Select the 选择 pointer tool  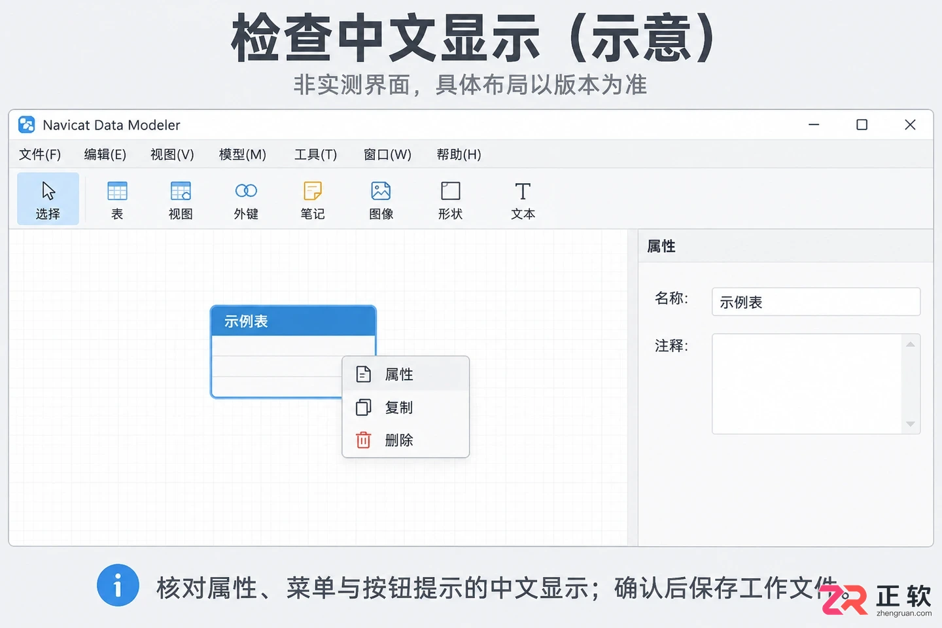(48, 199)
